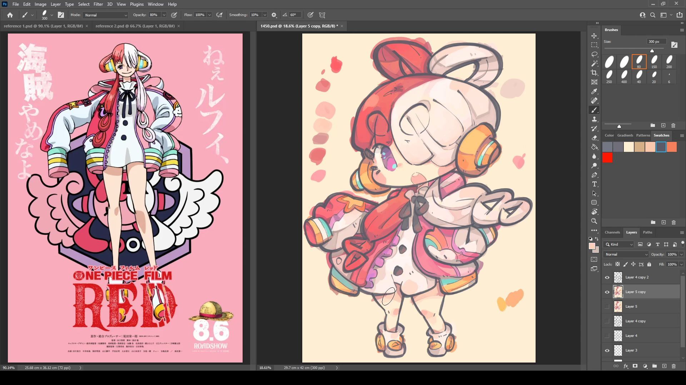Select the Rectangular Marquee tool
The width and height of the screenshot is (686, 385).
coord(594,45)
